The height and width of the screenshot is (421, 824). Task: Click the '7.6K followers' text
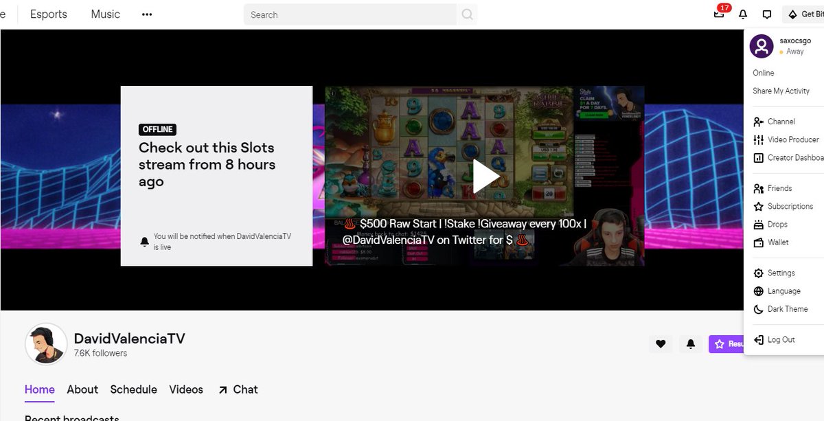click(100, 353)
